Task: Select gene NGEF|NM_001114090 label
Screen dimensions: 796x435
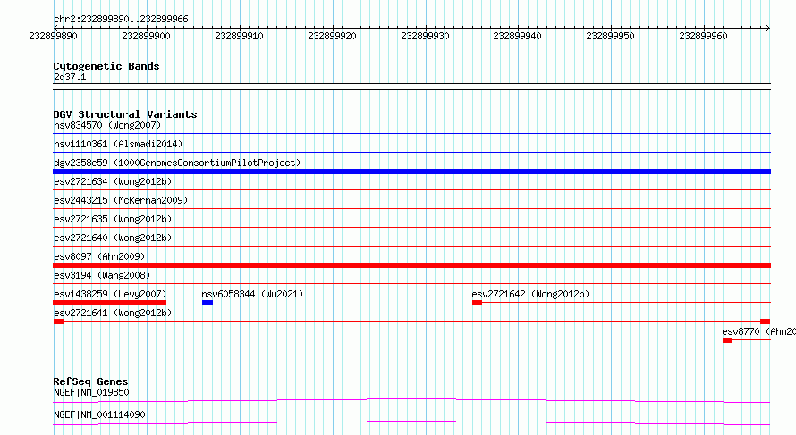Action: click(99, 414)
